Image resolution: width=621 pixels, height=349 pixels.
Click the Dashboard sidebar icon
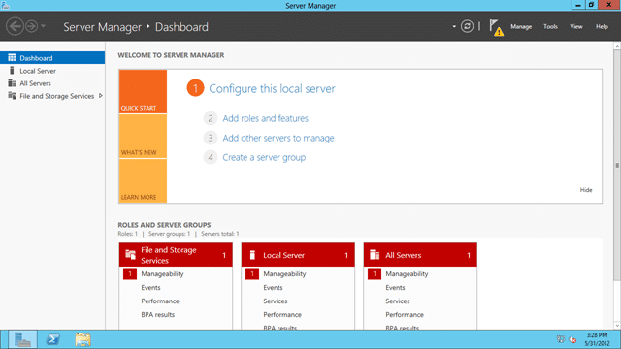coord(12,58)
